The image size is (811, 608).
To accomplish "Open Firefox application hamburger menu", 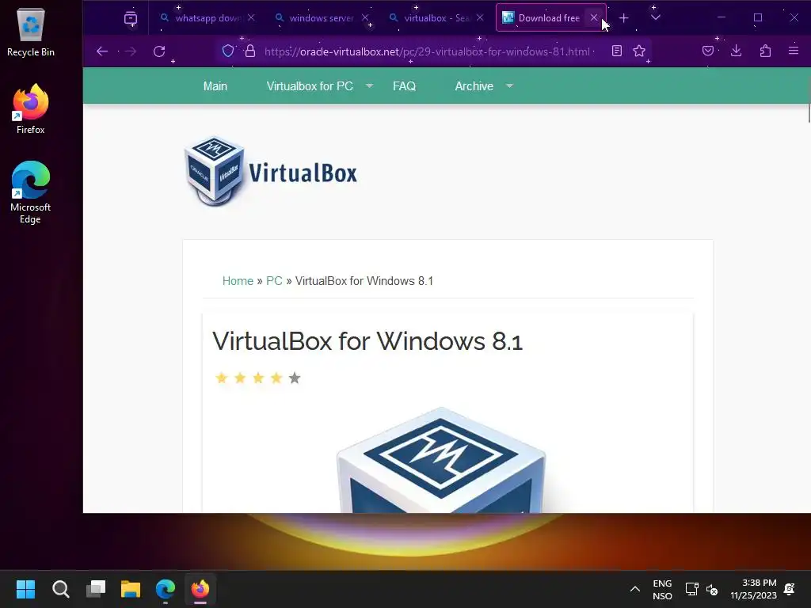I will tap(794, 51).
